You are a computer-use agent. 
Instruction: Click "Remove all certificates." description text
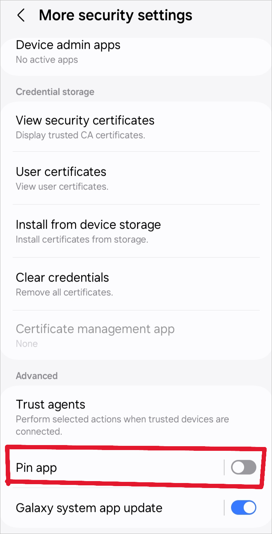(64, 292)
